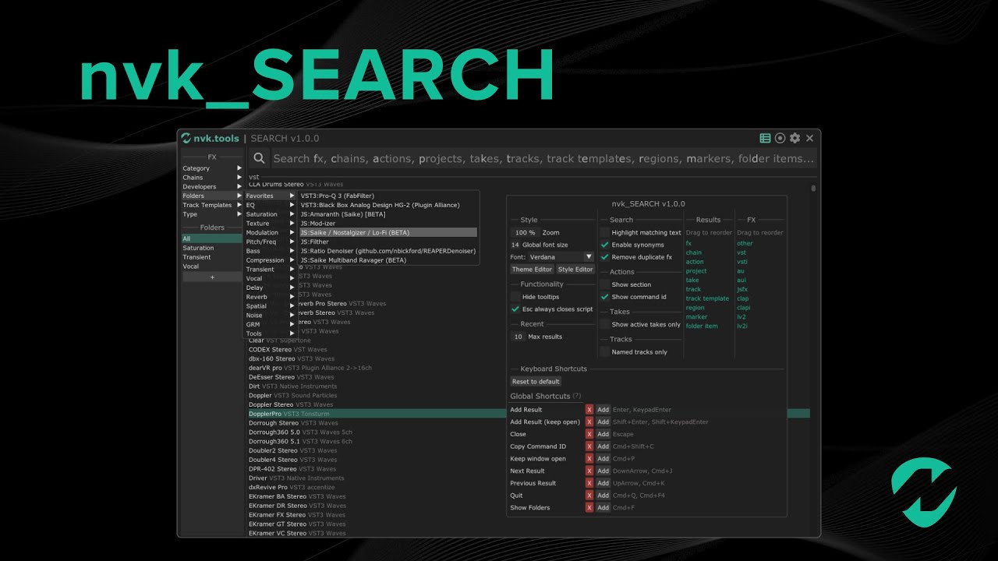This screenshot has width=998, height=561.
Task: Toggle the folders list view icon
Action: [765, 138]
